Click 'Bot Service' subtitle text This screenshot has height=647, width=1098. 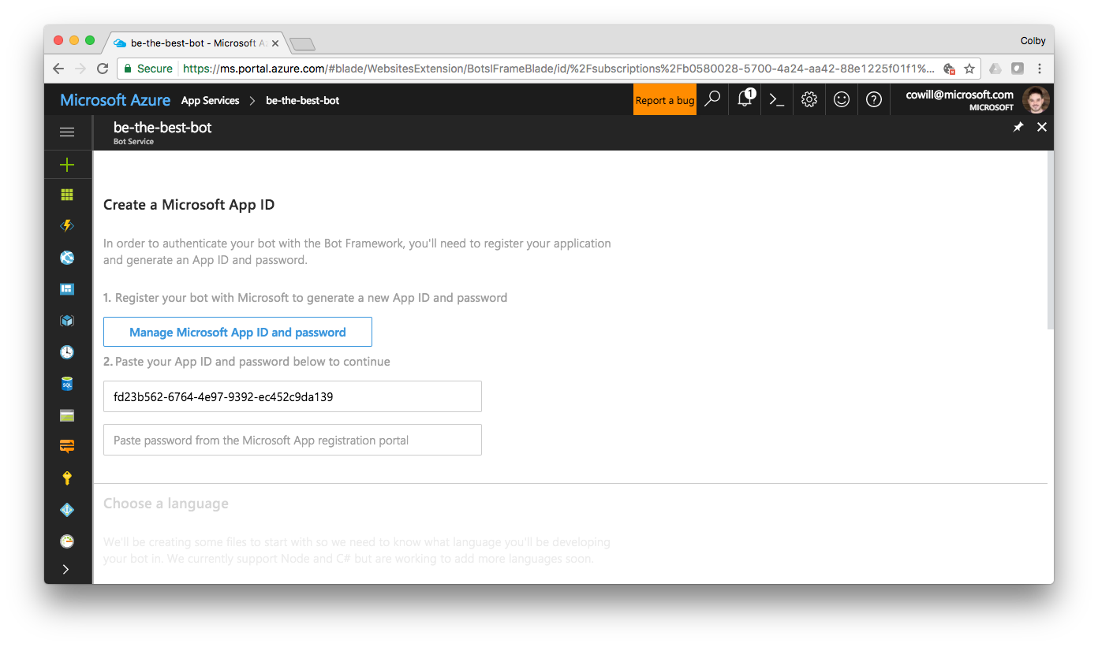click(133, 142)
